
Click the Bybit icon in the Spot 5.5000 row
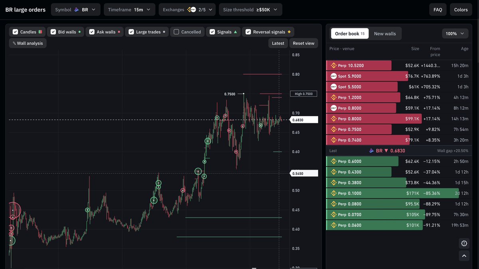334,87
